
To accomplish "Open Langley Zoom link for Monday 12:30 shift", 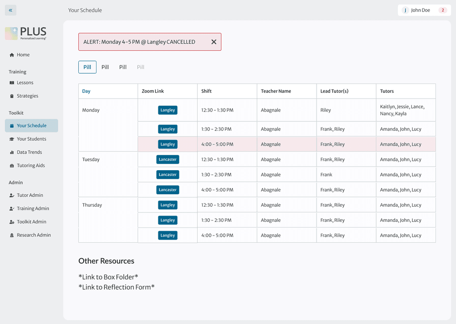I will click(167, 110).
